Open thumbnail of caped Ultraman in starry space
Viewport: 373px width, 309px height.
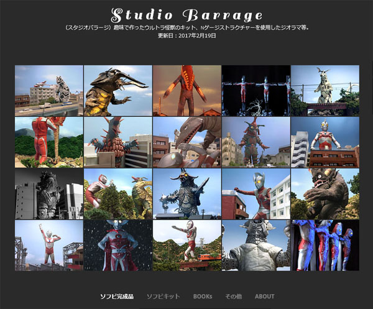118,246
